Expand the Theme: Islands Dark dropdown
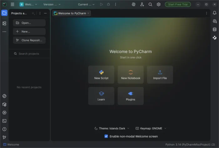219x148 pixels. (x=112, y=128)
